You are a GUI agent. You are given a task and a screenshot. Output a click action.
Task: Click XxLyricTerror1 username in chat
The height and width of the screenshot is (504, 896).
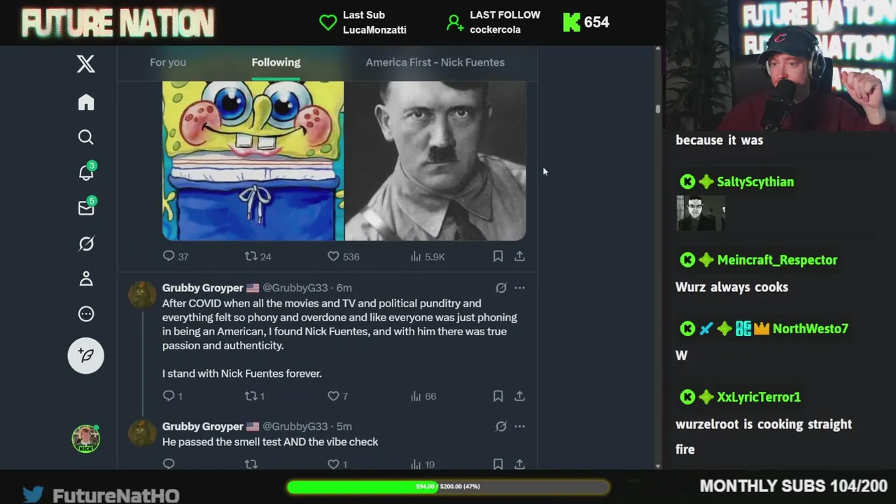[759, 397]
